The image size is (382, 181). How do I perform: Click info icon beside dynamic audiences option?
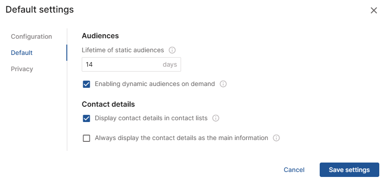tap(223, 84)
